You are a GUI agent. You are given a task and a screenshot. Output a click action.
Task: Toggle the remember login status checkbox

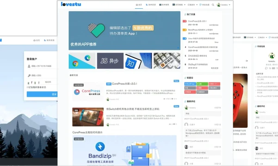pyautogui.click(x=27, y=87)
